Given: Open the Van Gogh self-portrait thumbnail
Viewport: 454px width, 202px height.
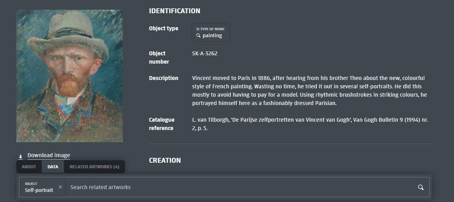Looking at the screenshot, I should click(x=69, y=76).
